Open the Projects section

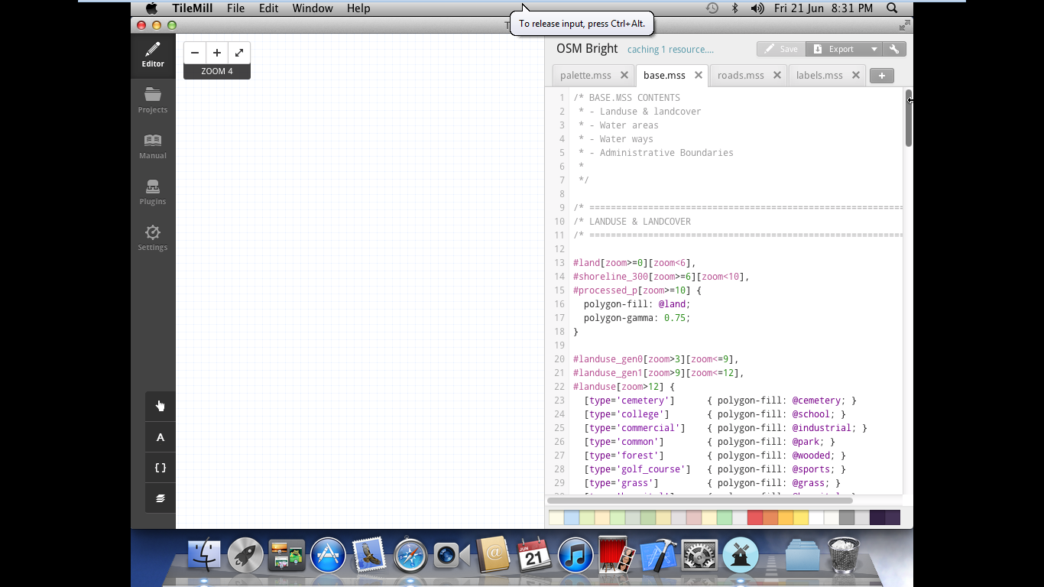point(153,100)
